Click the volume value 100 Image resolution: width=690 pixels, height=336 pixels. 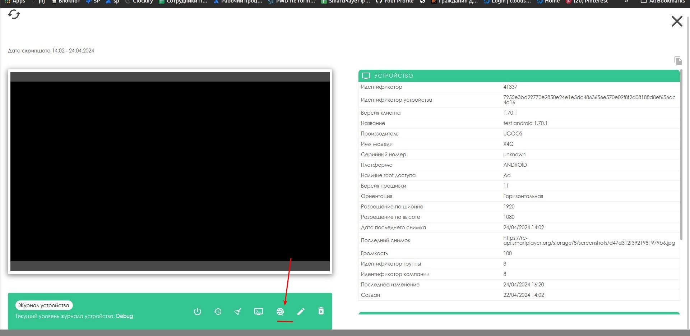point(508,253)
